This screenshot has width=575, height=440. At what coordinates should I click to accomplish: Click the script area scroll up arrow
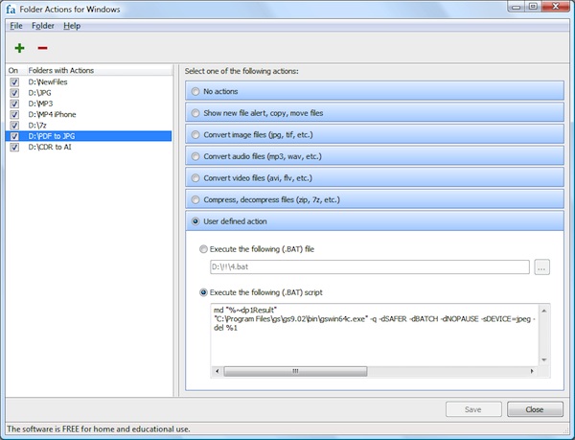544,311
